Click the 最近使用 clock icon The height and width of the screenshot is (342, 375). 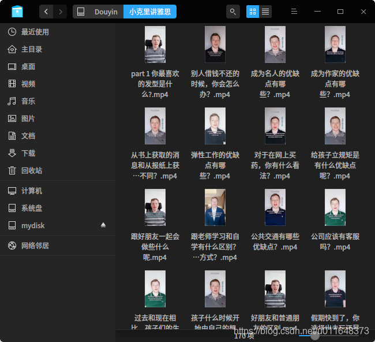[x=12, y=32]
